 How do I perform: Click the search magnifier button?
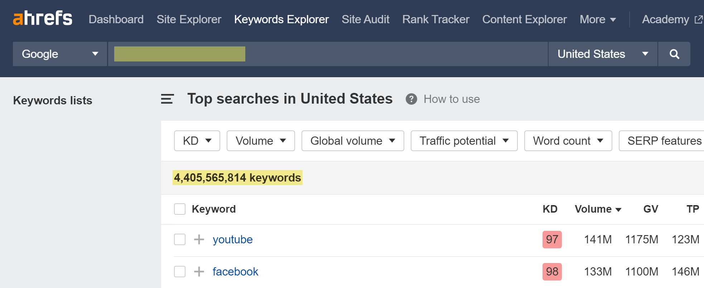[x=674, y=54]
